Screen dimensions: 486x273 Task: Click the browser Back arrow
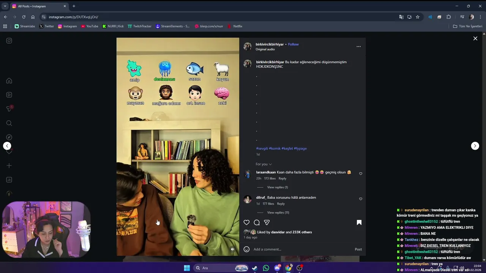[x=5, y=17]
